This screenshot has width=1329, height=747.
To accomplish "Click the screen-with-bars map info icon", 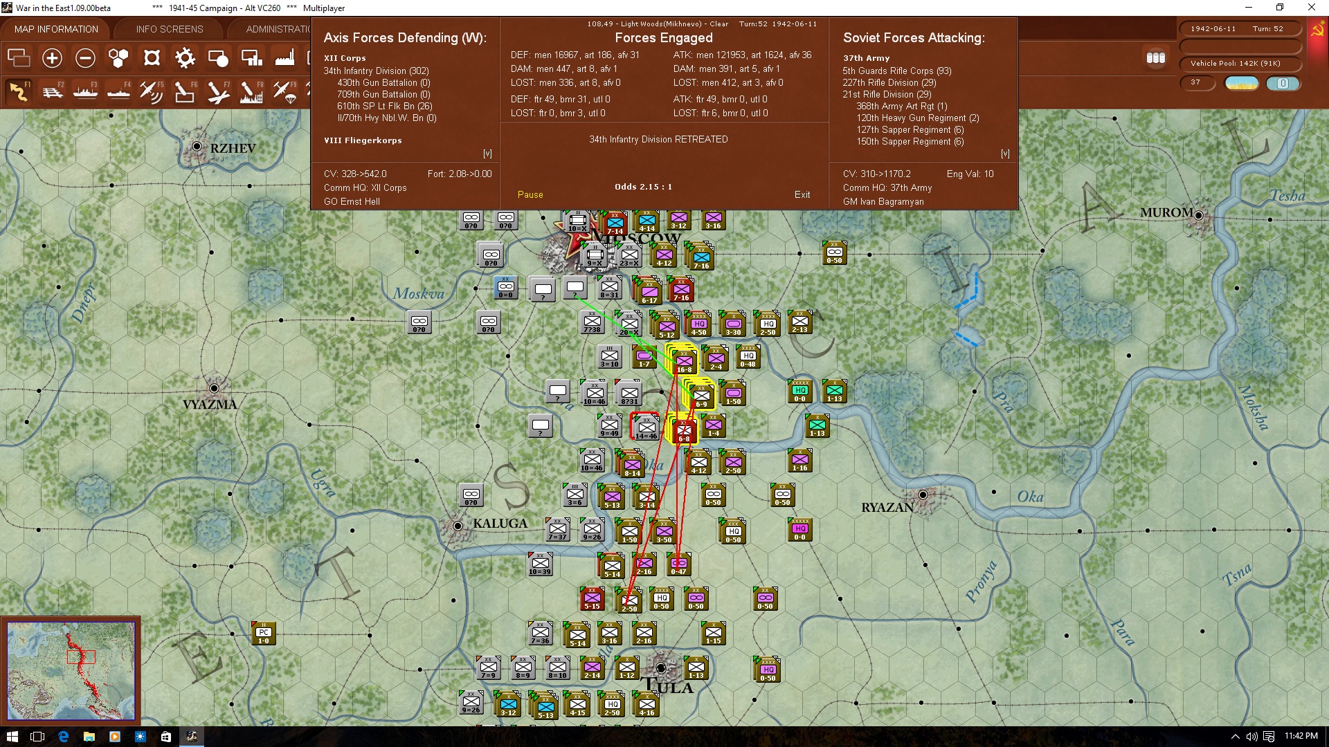I will (x=251, y=58).
